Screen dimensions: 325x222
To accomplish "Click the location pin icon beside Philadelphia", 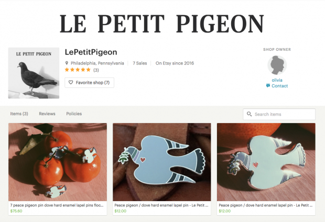I will [x=67, y=63].
